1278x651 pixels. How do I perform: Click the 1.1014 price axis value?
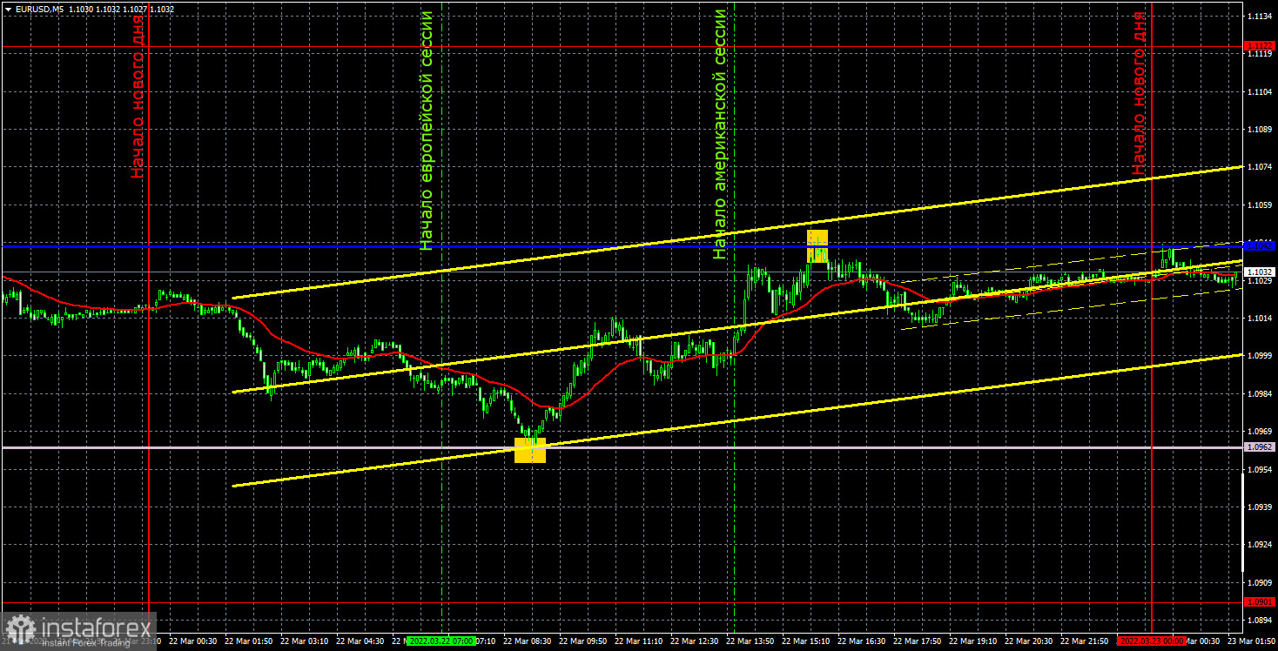pos(1260,319)
